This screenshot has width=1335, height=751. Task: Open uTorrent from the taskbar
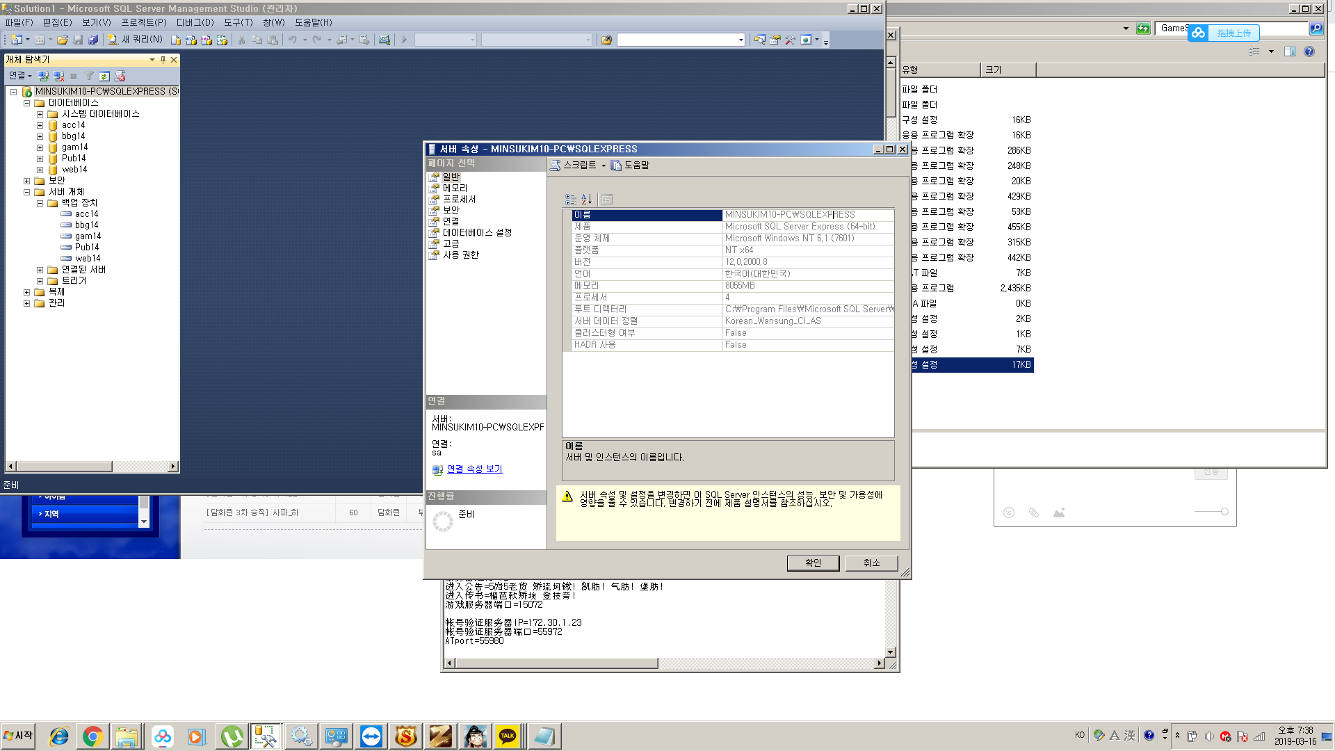pos(232,736)
